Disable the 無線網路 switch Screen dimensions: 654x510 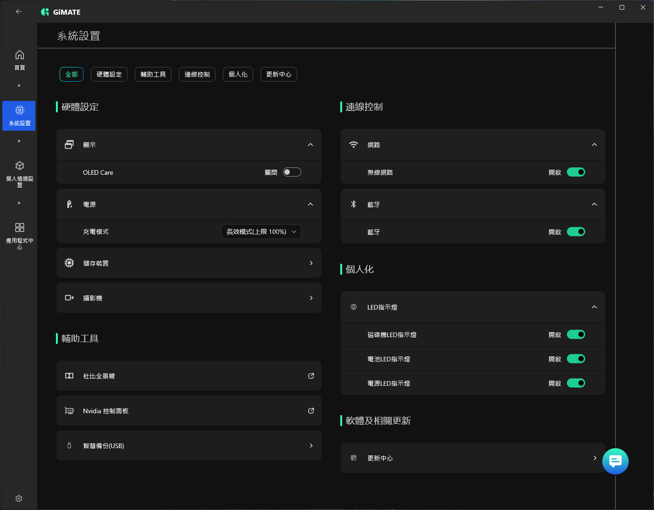(x=576, y=172)
